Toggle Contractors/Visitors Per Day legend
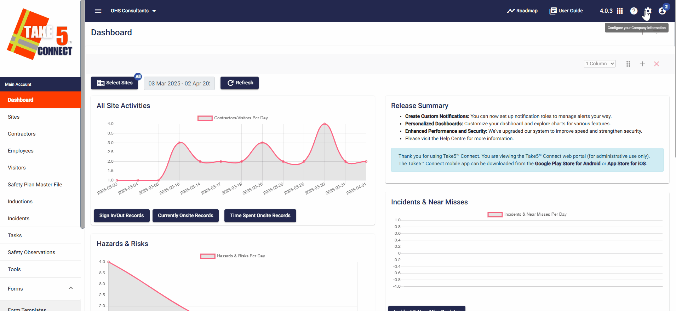Viewport: 676px width, 311px height. coord(233,118)
